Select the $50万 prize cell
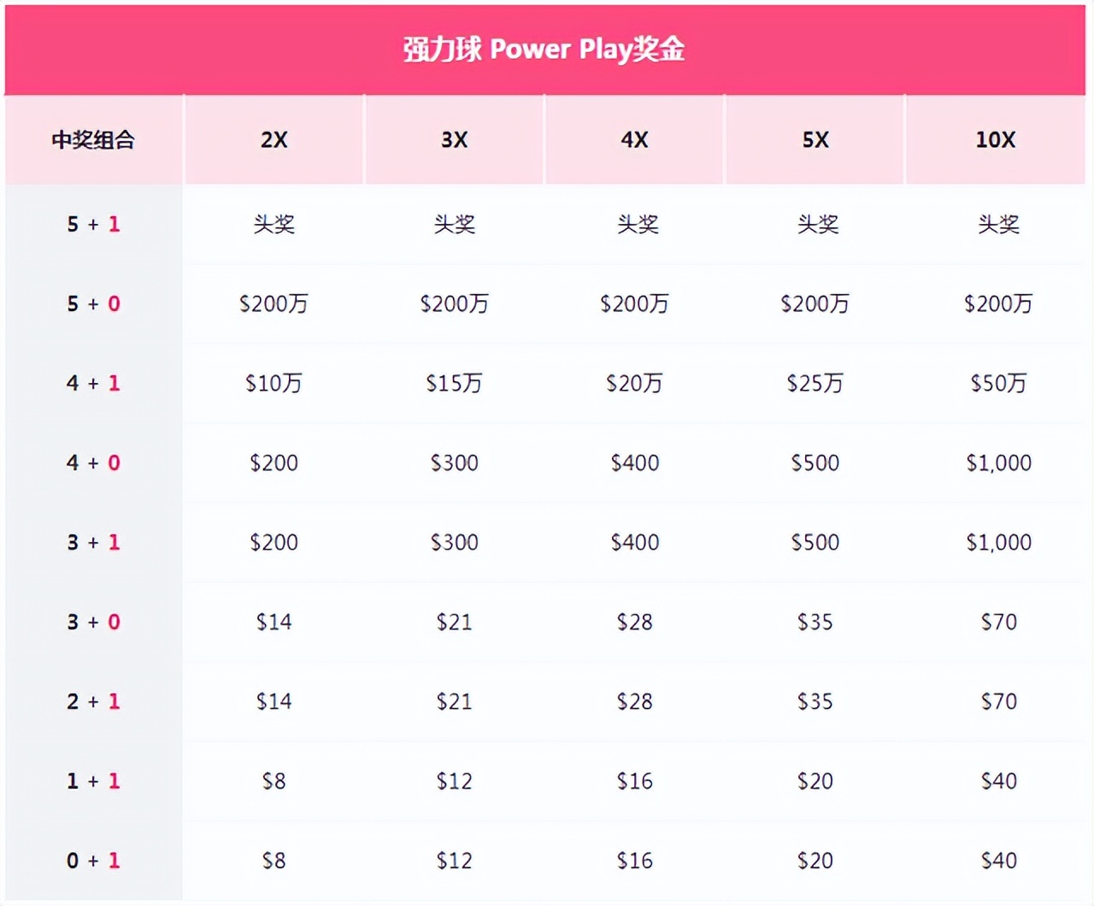The height and width of the screenshot is (906, 1094). pos(998,384)
